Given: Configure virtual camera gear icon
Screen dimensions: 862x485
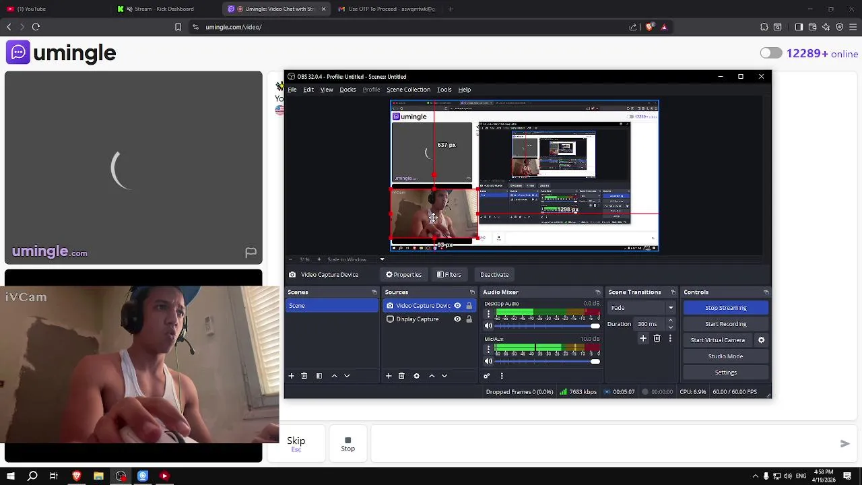Looking at the screenshot, I should tap(762, 340).
